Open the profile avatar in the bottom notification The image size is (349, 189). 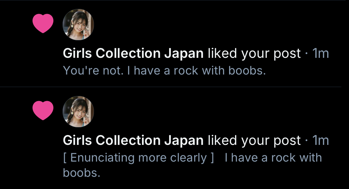coord(78,111)
